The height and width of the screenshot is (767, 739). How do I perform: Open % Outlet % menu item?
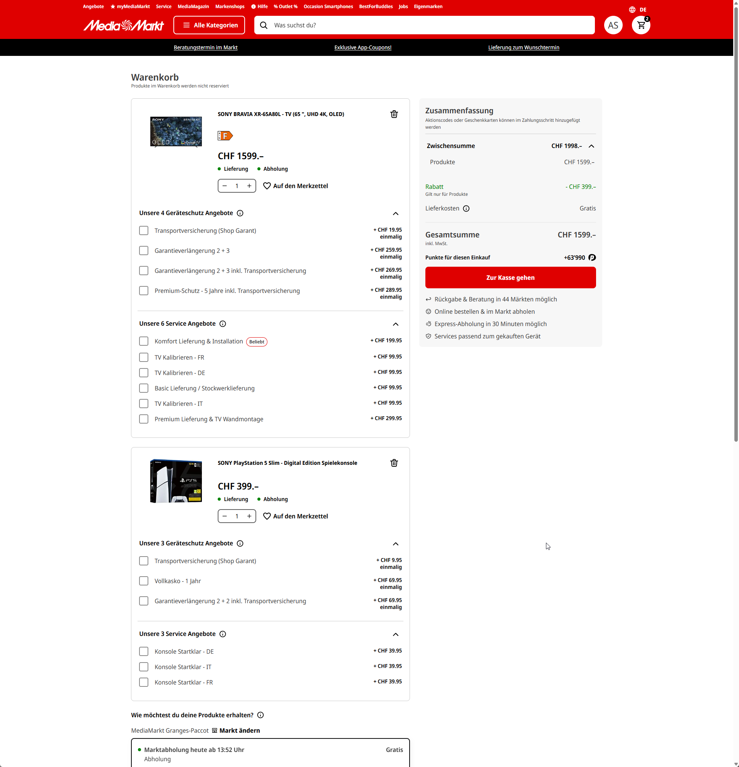point(286,7)
